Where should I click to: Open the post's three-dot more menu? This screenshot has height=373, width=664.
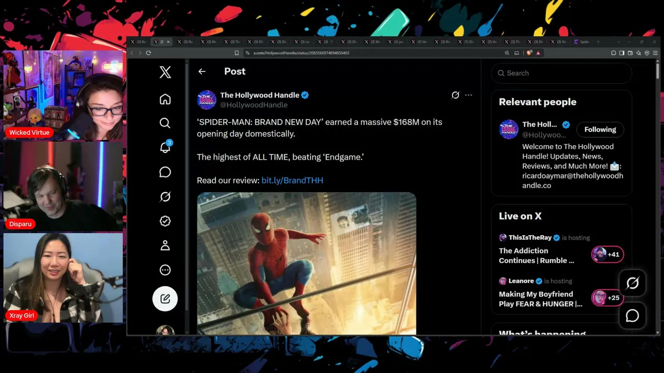pyautogui.click(x=468, y=95)
